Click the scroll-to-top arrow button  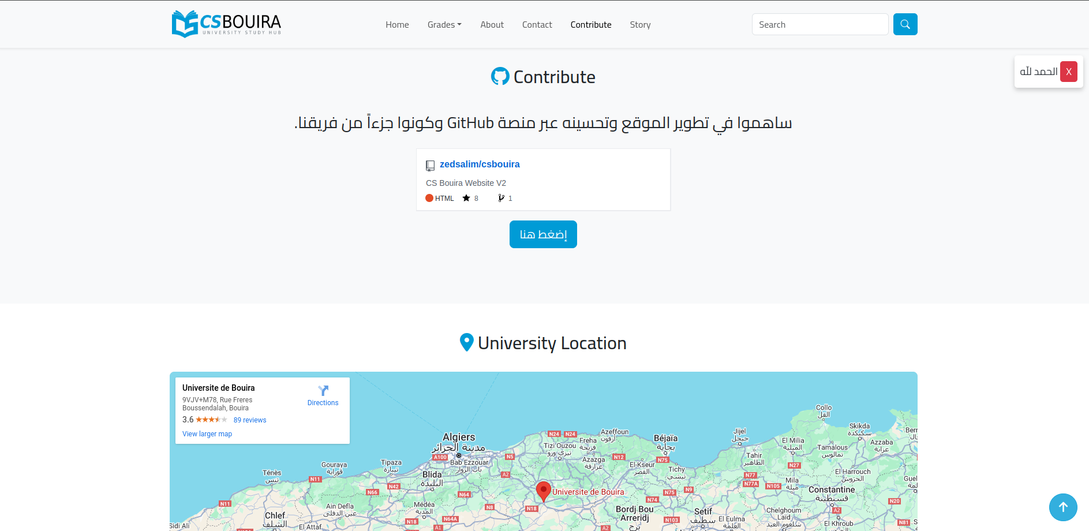coord(1062,507)
